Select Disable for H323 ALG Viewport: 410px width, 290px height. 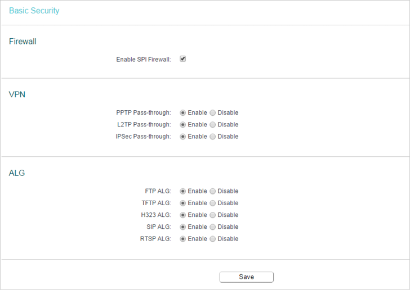(x=212, y=215)
